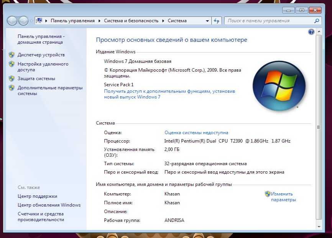Click the shield icon beside Настройка удаленного доступа
Screen dimensions: 332x238
12,64
